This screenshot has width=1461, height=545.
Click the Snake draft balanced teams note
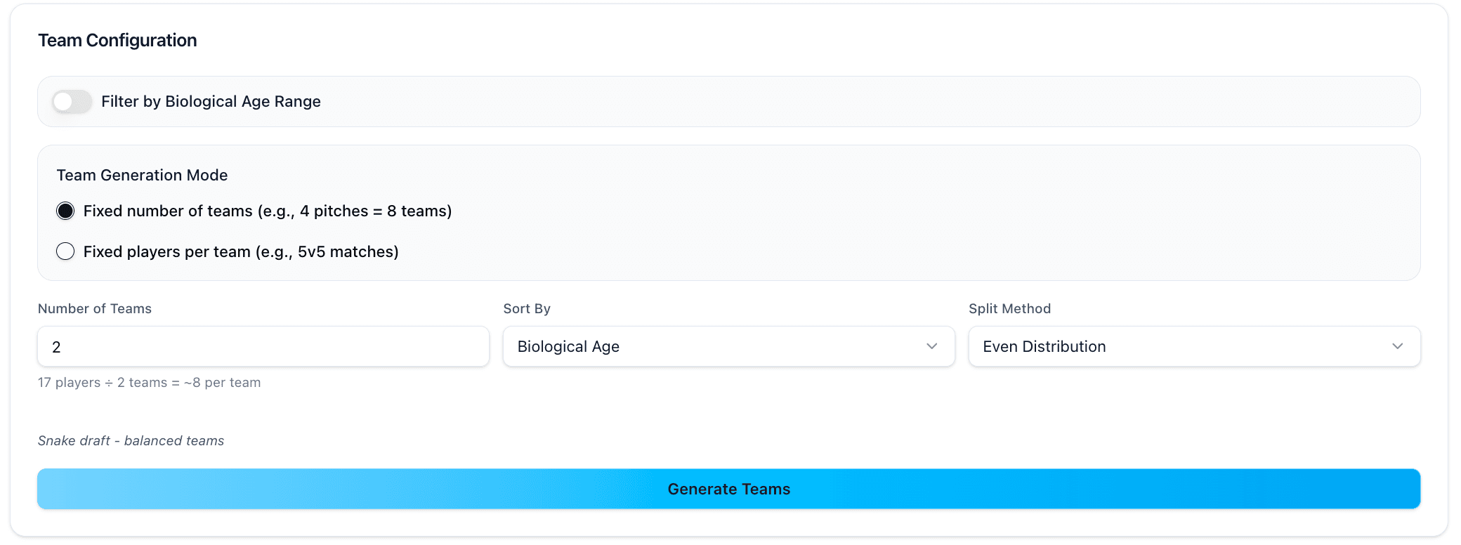(131, 440)
